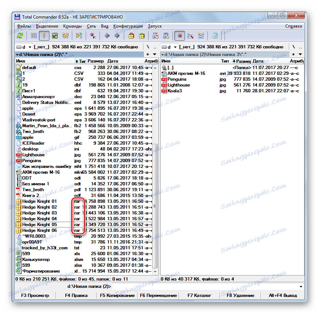This screenshot has width=319, height=314.
Task: Click the left panel vertical scrollbar
Action: coord(155,206)
